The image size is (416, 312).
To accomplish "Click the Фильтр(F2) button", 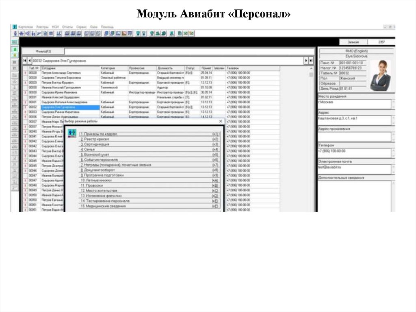I will (x=43, y=51).
